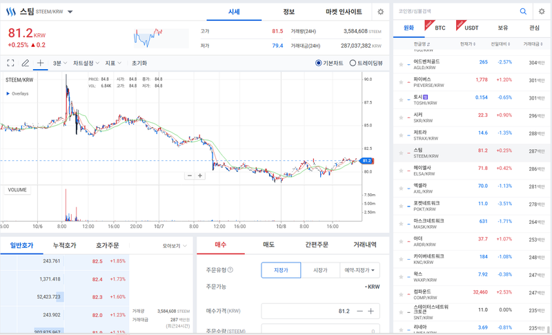Click order book price 82.5
The height and width of the screenshot is (335, 552).
[x=97, y=261]
